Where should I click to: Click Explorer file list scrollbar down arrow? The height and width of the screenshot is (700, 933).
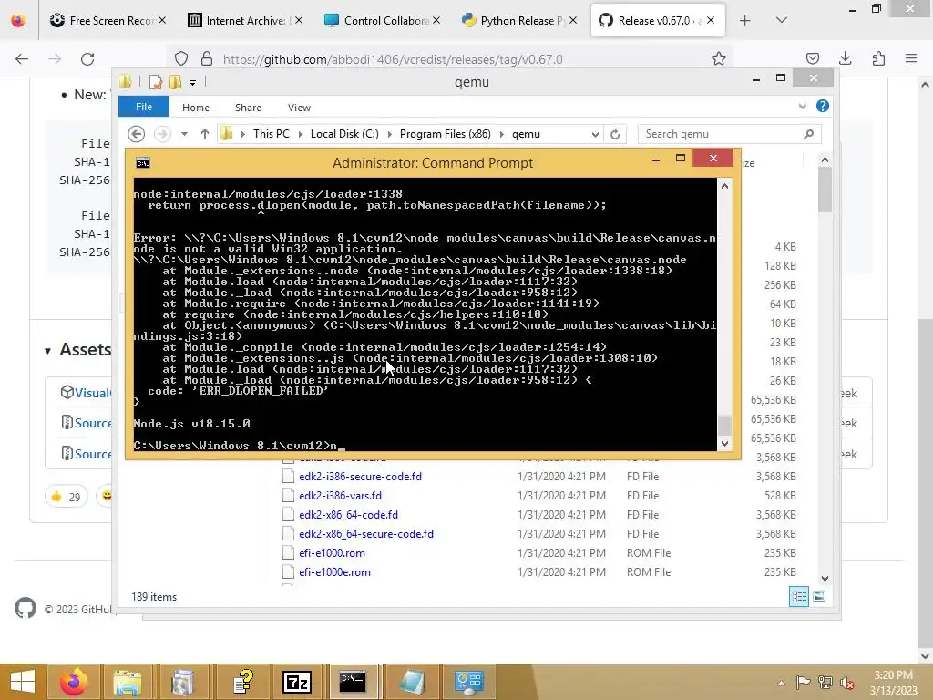click(x=825, y=579)
